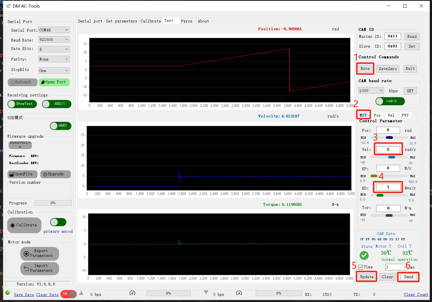Screen dimensions: 432x302
Task: Click the Master ID input field
Action: pyautogui.click(x=392, y=36)
